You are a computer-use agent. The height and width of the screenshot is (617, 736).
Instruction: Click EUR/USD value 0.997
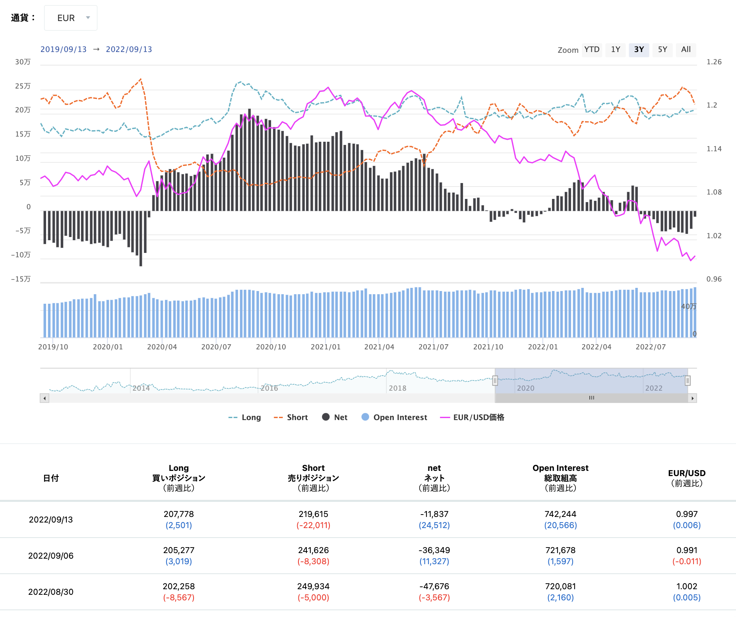point(687,514)
